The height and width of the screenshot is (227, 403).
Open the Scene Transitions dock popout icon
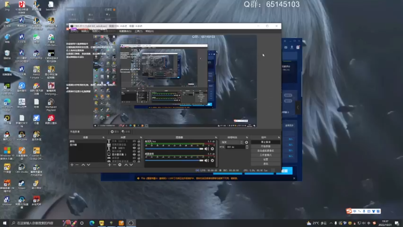point(247,137)
